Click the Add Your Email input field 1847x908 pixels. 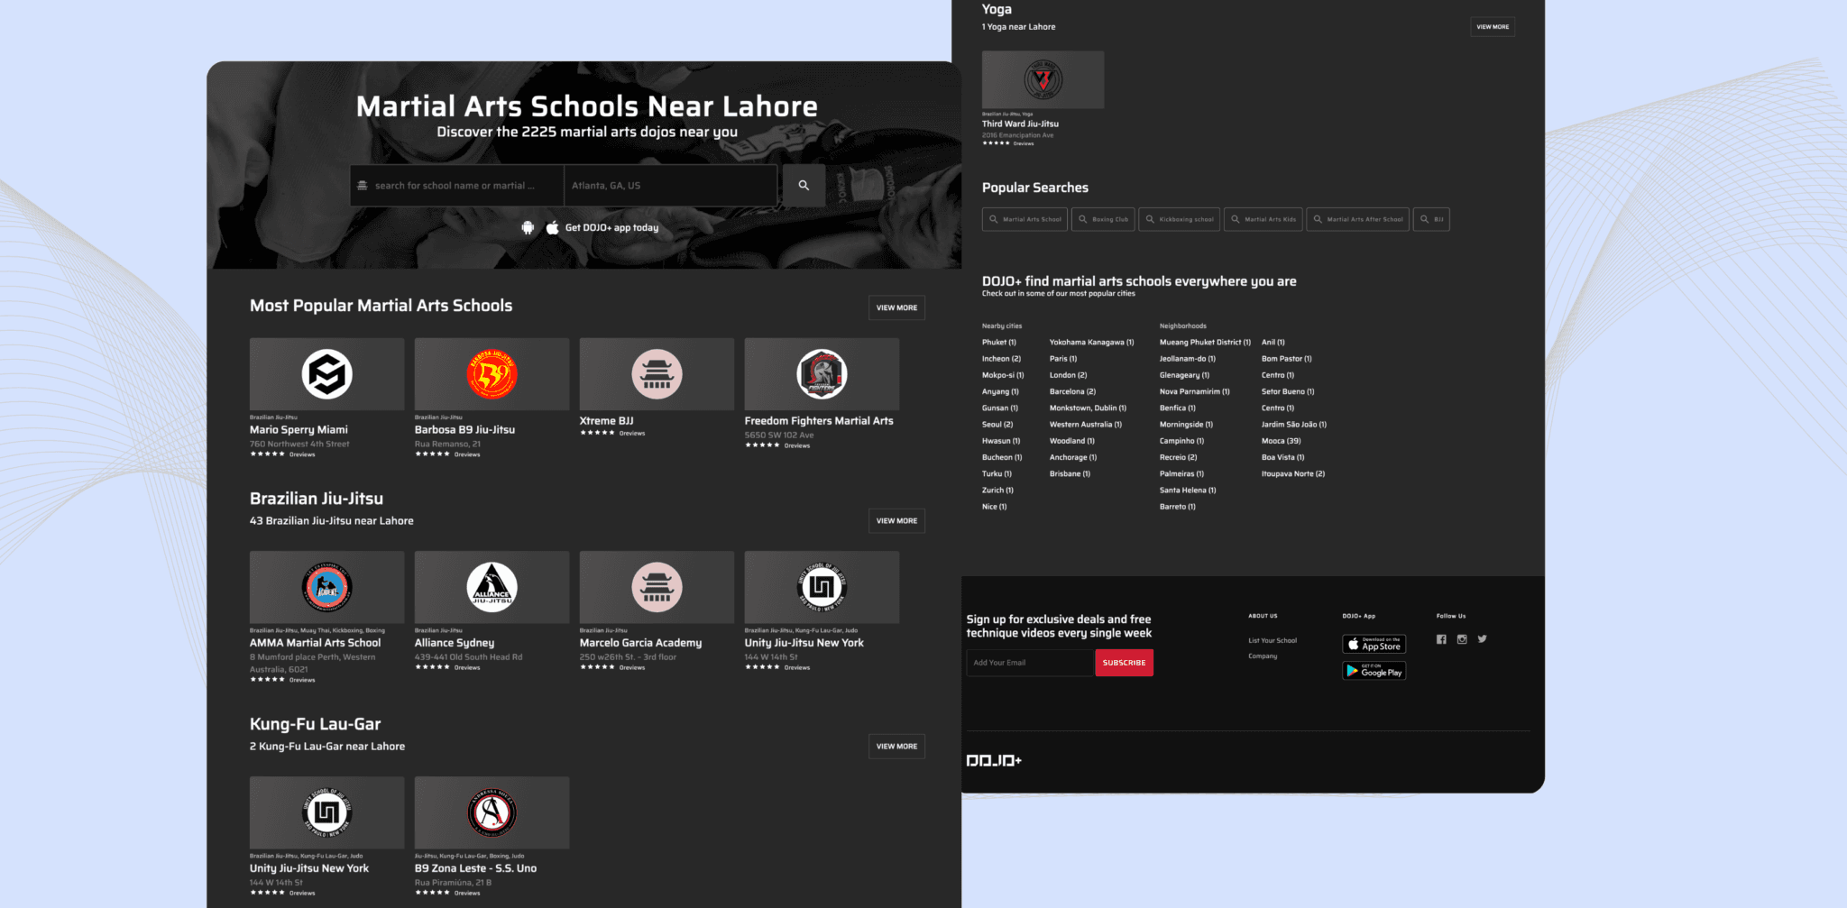click(x=1029, y=662)
